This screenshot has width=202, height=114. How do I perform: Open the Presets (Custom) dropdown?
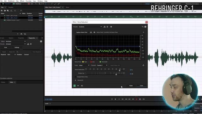[x=90, y=27]
